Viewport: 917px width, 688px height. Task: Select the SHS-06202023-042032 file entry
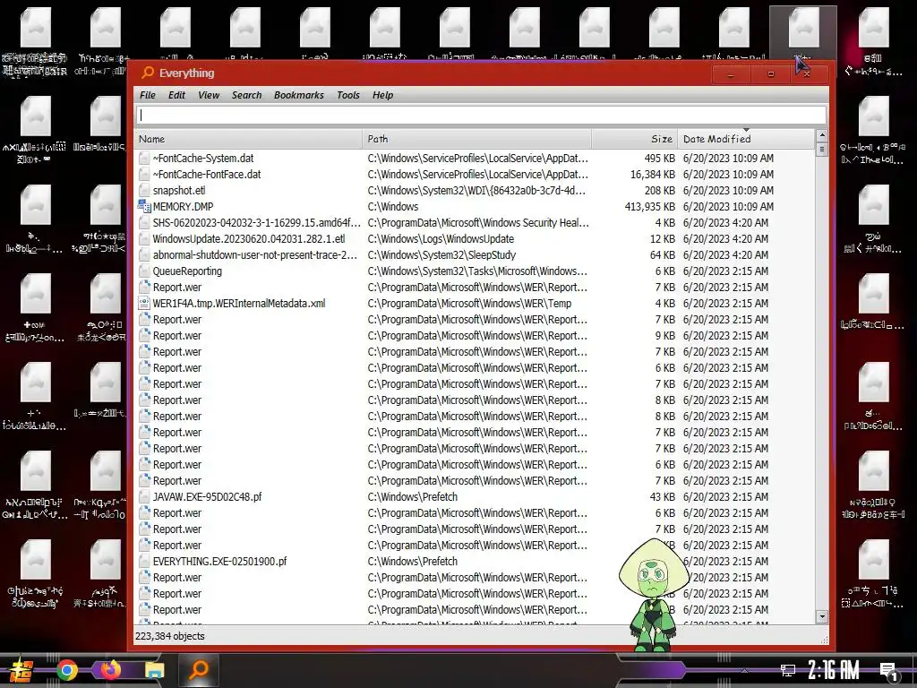click(x=257, y=222)
